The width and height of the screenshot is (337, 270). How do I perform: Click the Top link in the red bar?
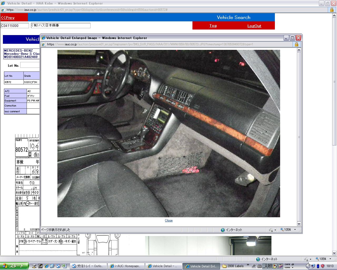(213, 26)
